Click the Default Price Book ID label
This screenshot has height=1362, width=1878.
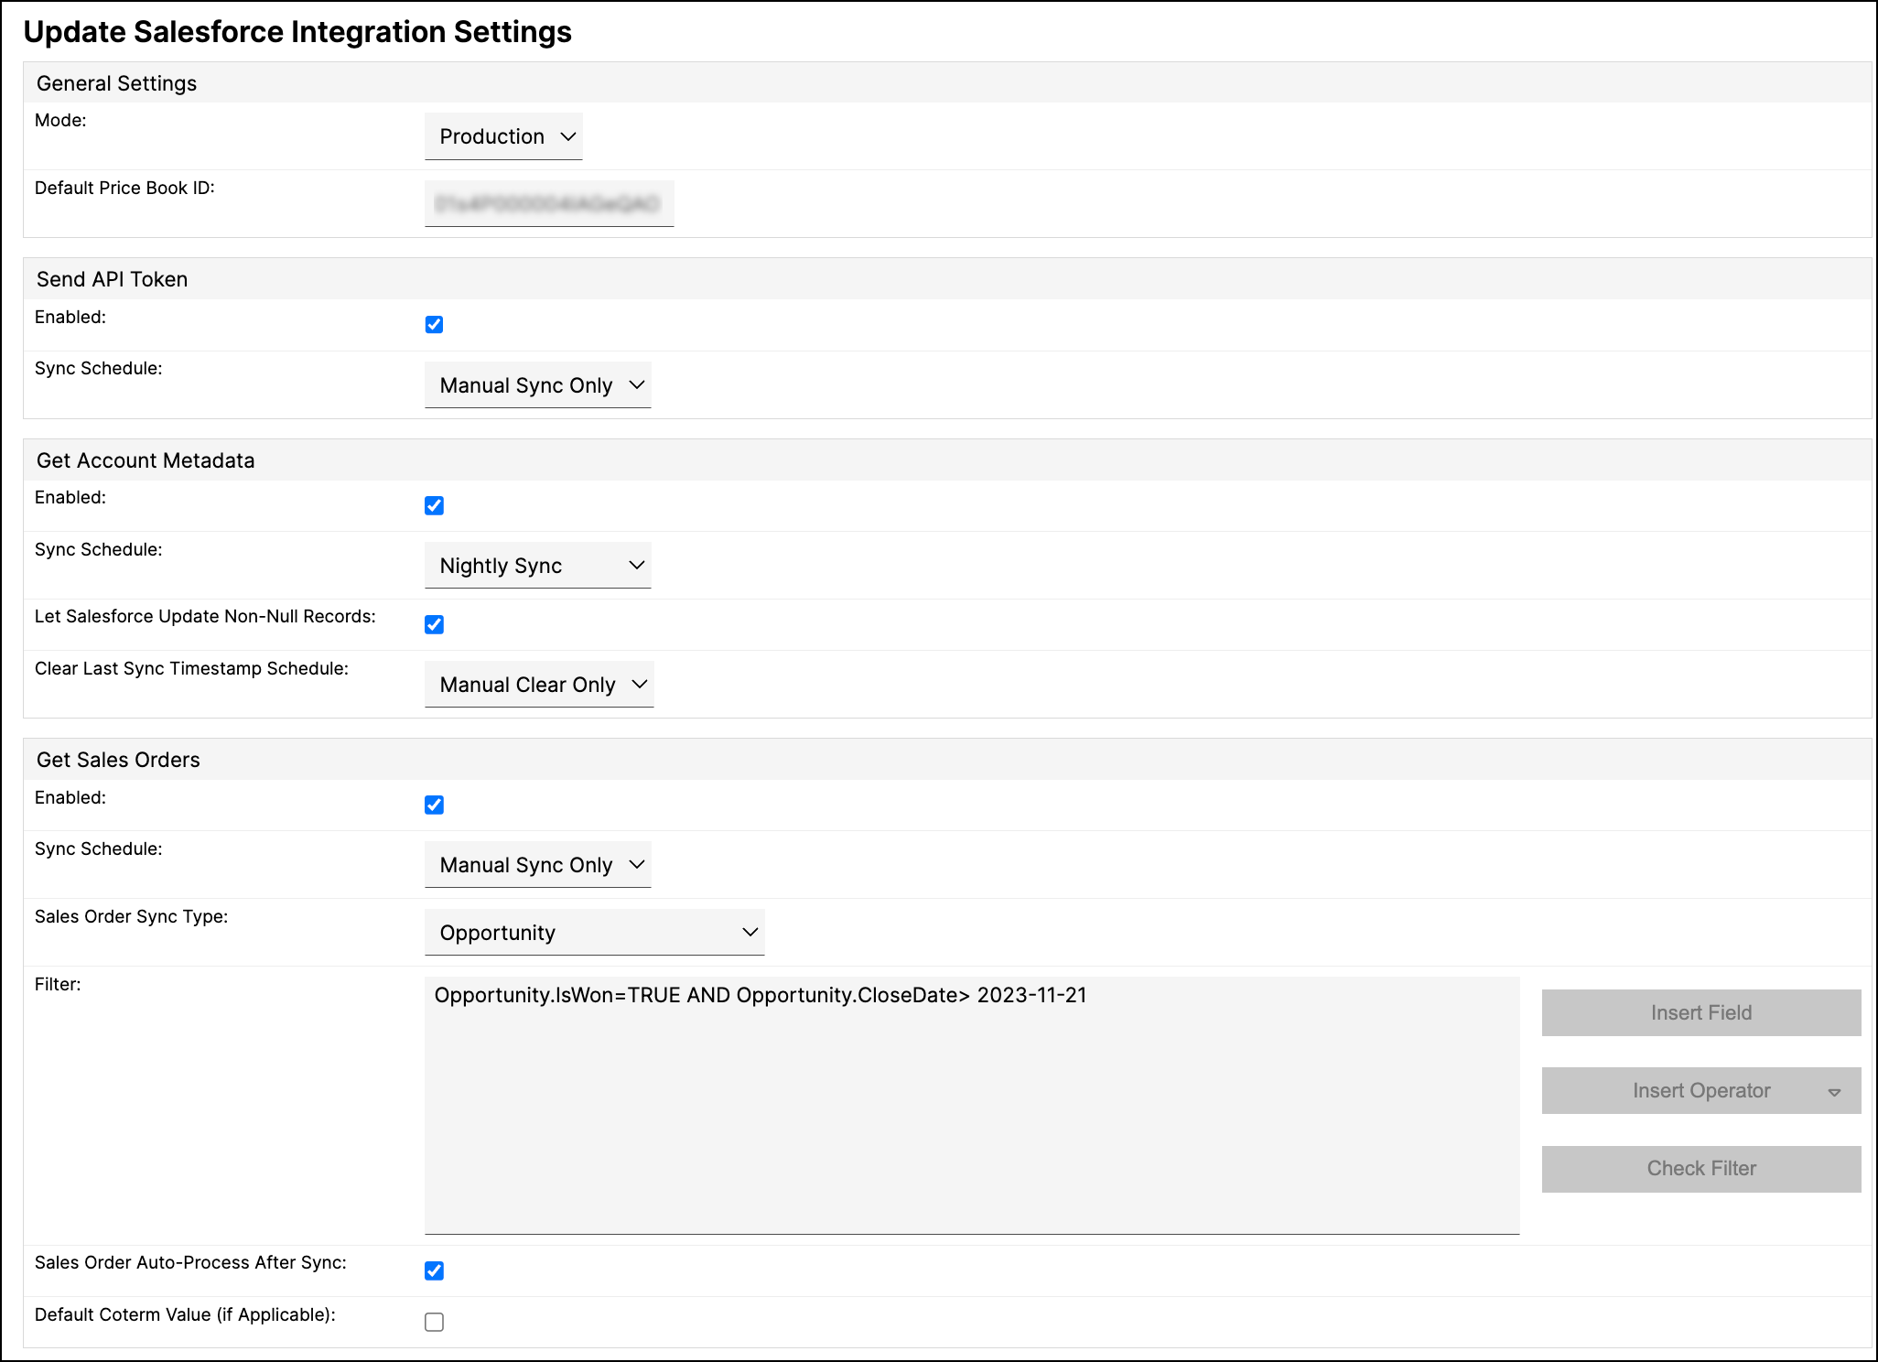click(124, 189)
